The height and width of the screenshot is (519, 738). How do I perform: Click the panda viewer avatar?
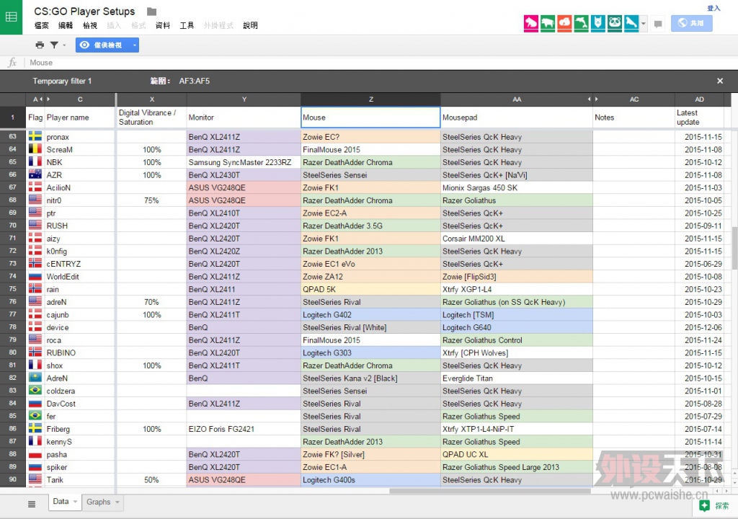coord(615,23)
